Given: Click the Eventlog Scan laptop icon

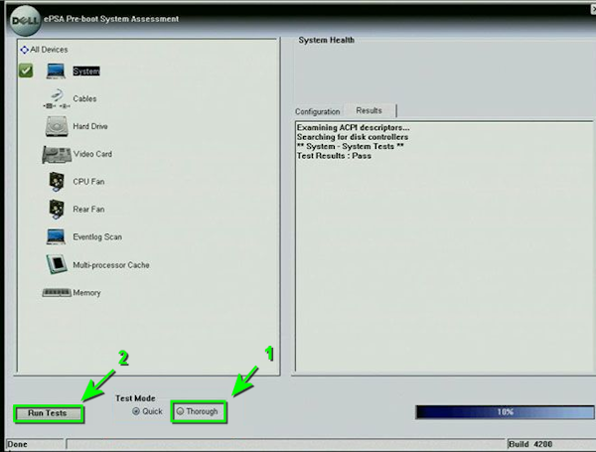Looking at the screenshot, I should [x=56, y=236].
